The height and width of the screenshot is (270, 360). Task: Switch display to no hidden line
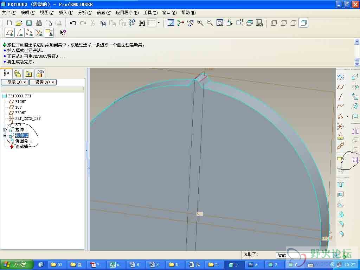click(294, 23)
